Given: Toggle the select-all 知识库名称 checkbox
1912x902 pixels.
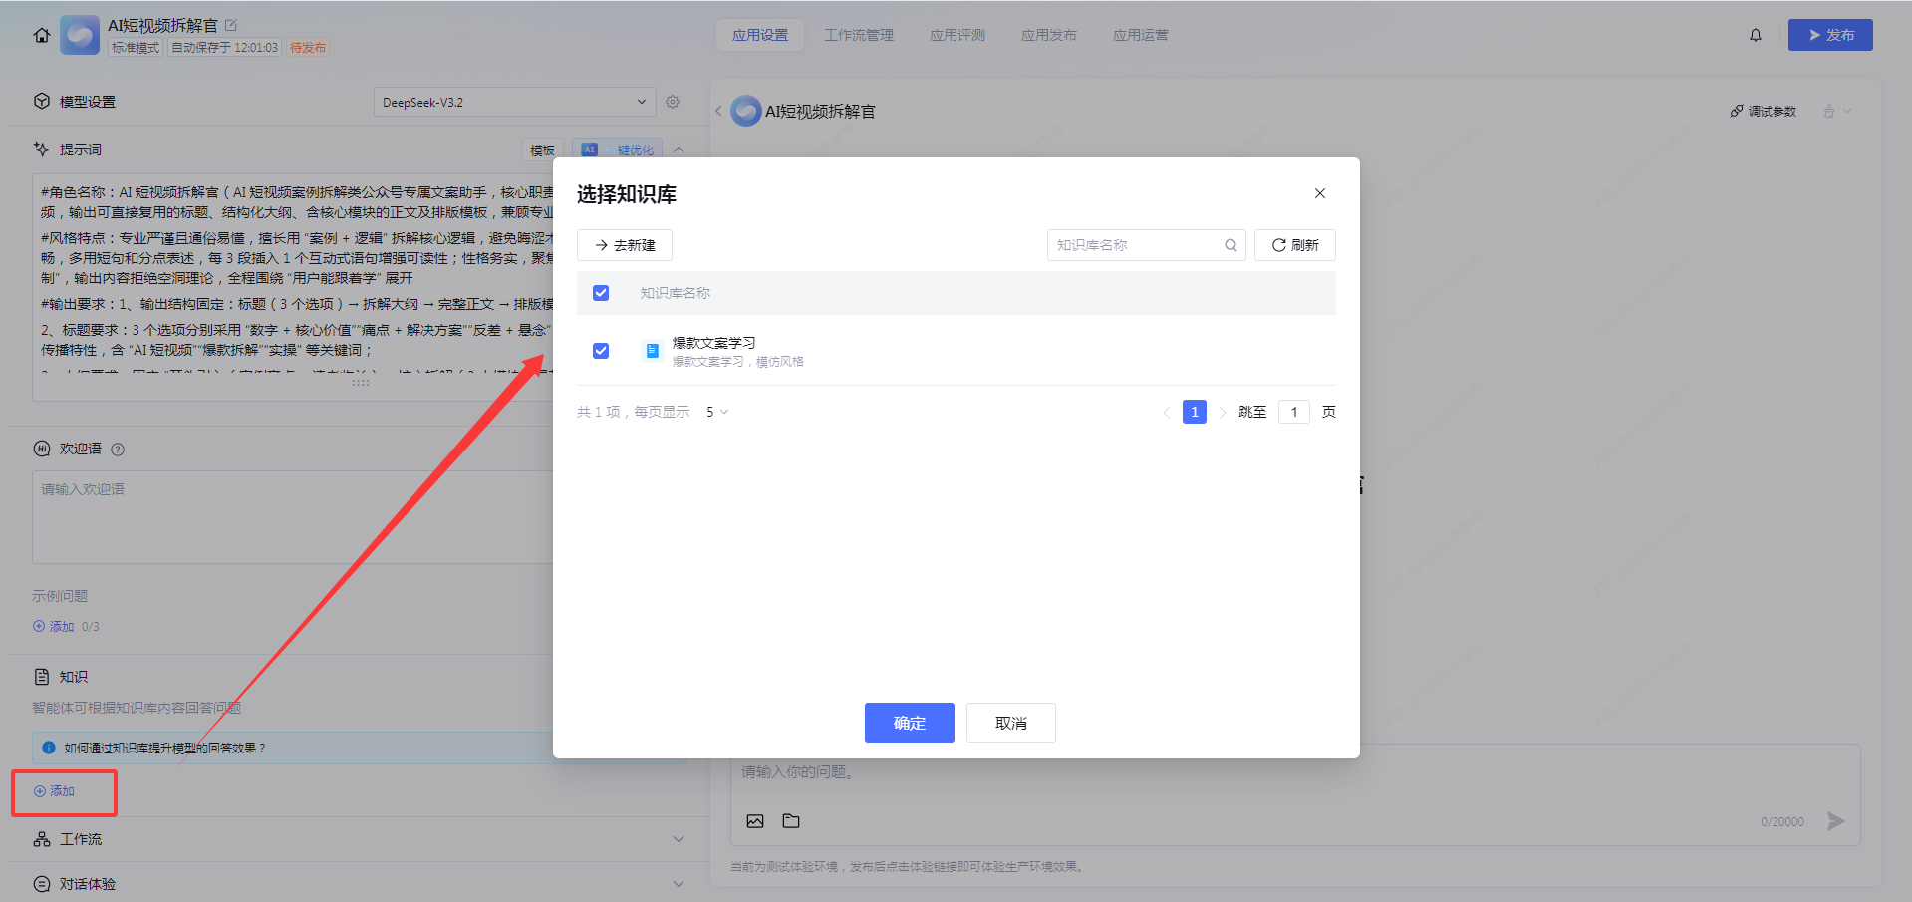Looking at the screenshot, I should point(601,293).
